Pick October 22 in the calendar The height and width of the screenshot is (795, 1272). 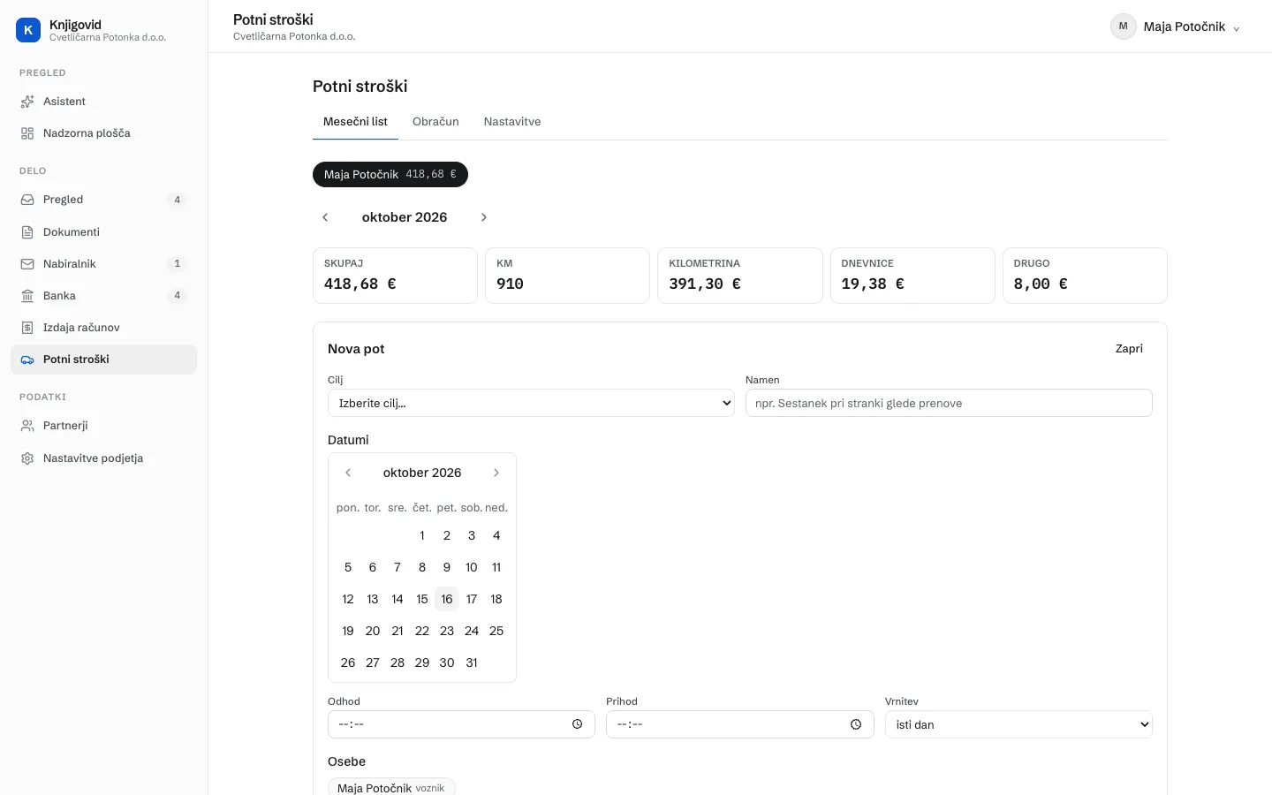point(422,631)
